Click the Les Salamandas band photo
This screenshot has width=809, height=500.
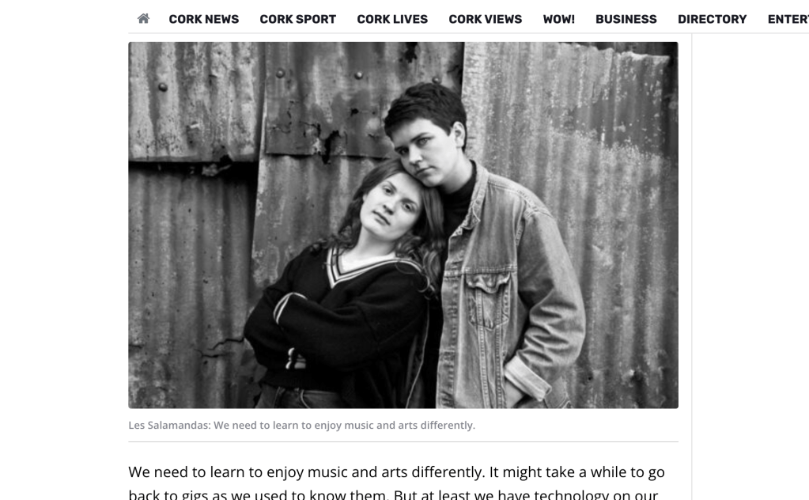(x=403, y=225)
